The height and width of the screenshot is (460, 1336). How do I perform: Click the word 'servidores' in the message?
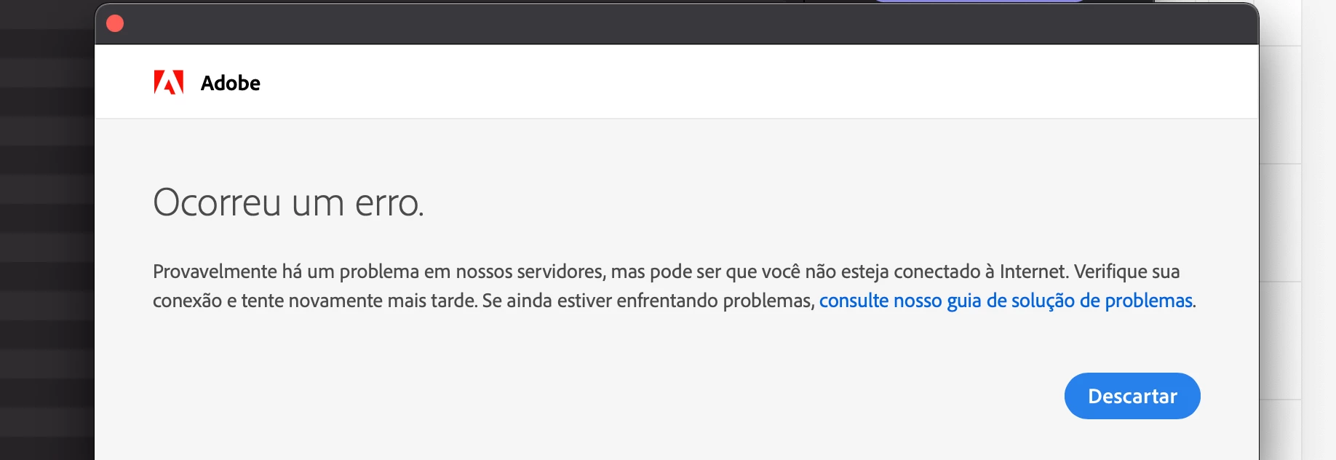coord(561,271)
